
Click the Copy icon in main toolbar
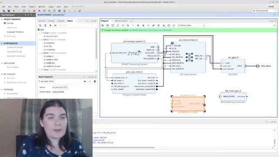24,11
